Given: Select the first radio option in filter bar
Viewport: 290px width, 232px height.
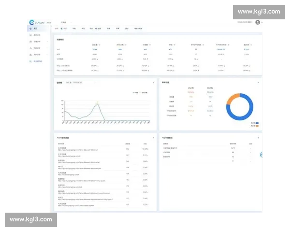Looking at the screenshot, I should pyautogui.click(x=62, y=29).
